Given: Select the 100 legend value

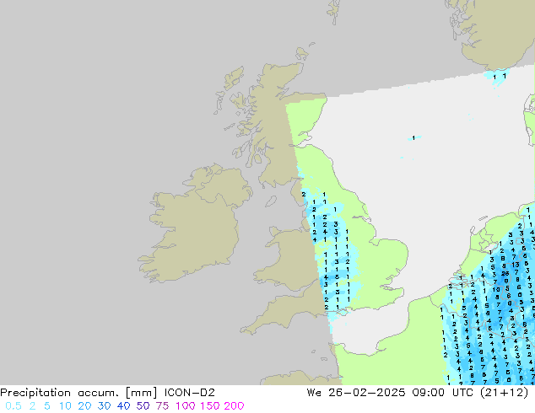Looking at the screenshot, I should point(186,406).
